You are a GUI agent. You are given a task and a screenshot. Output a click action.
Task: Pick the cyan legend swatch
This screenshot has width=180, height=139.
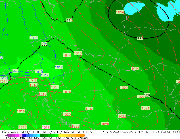[38, 135]
